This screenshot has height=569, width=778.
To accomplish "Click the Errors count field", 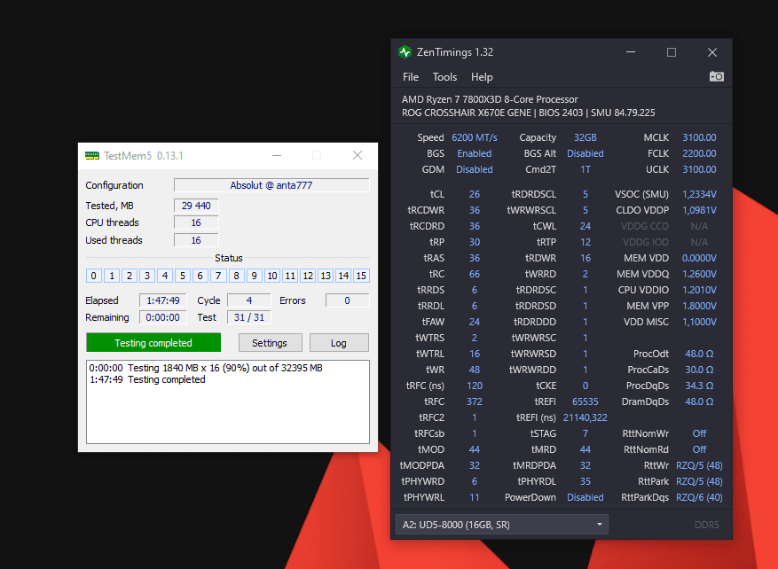I will pyautogui.click(x=348, y=300).
